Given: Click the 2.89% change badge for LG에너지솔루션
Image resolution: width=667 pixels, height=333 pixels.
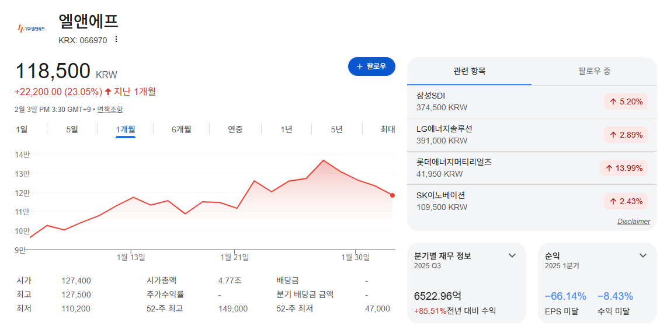Looking at the screenshot, I should coord(626,135).
